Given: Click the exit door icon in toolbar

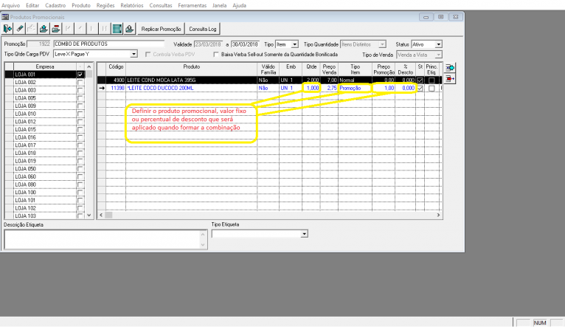Looking at the screenshot, I should click(x=7, y=29).
